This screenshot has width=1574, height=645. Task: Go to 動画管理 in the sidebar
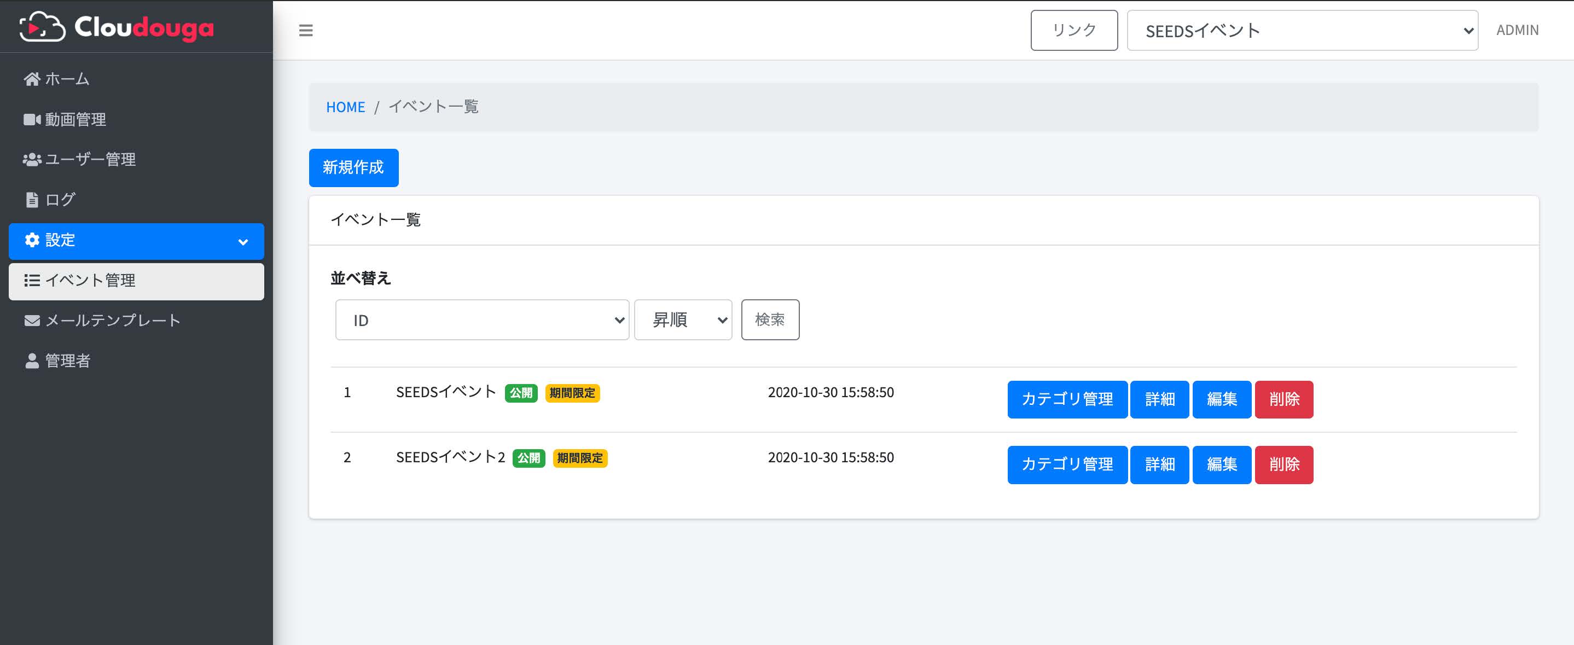click(136, 119)
